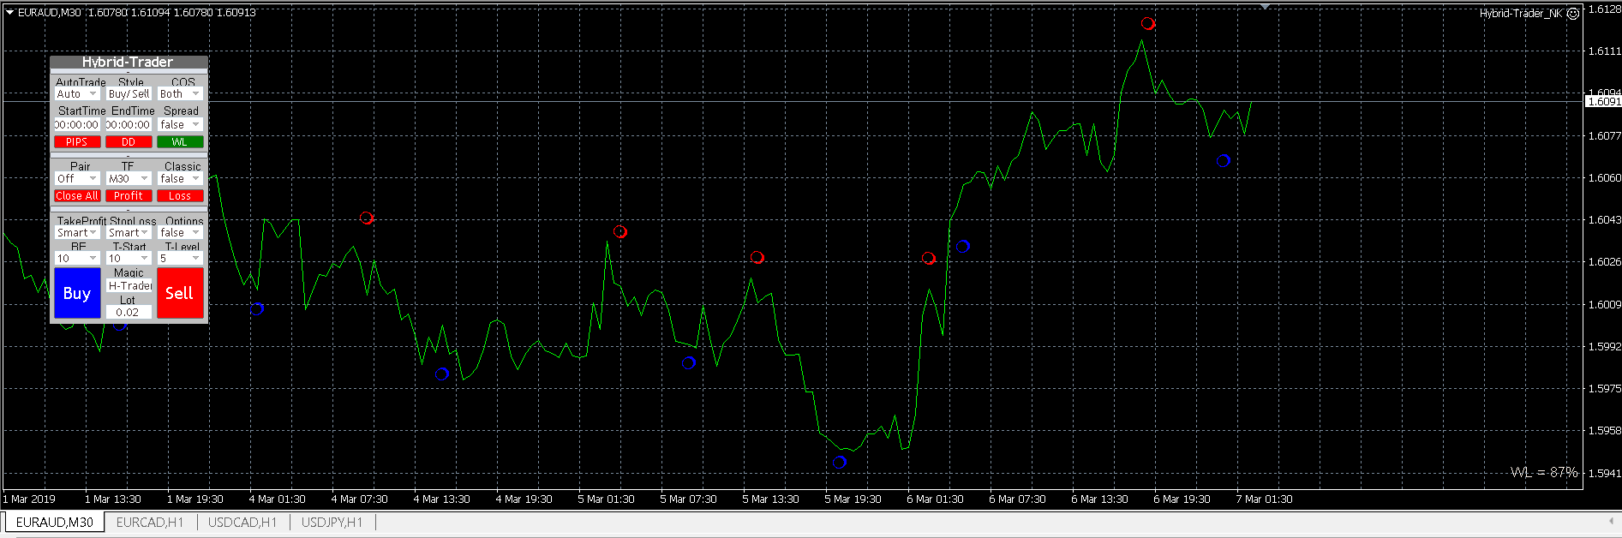The image size is (1622, 538).
Task: Click the red Profit button
Action: tap(129, 196)
